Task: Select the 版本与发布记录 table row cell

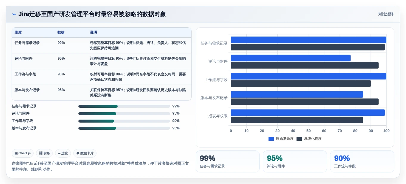Action: (x=27, y=90)
